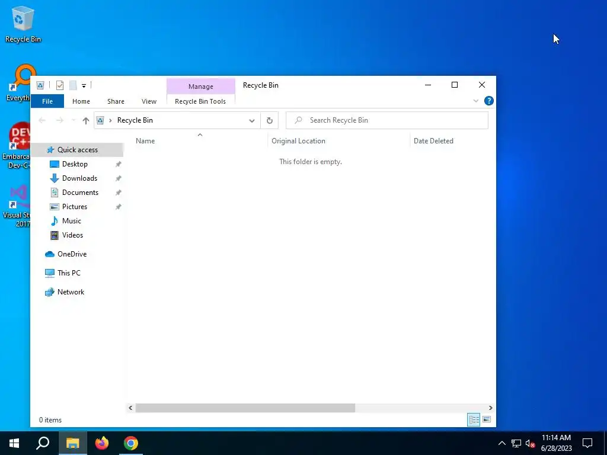
Task: Launch Google Chrome from the taskbar
Action: 131,443
